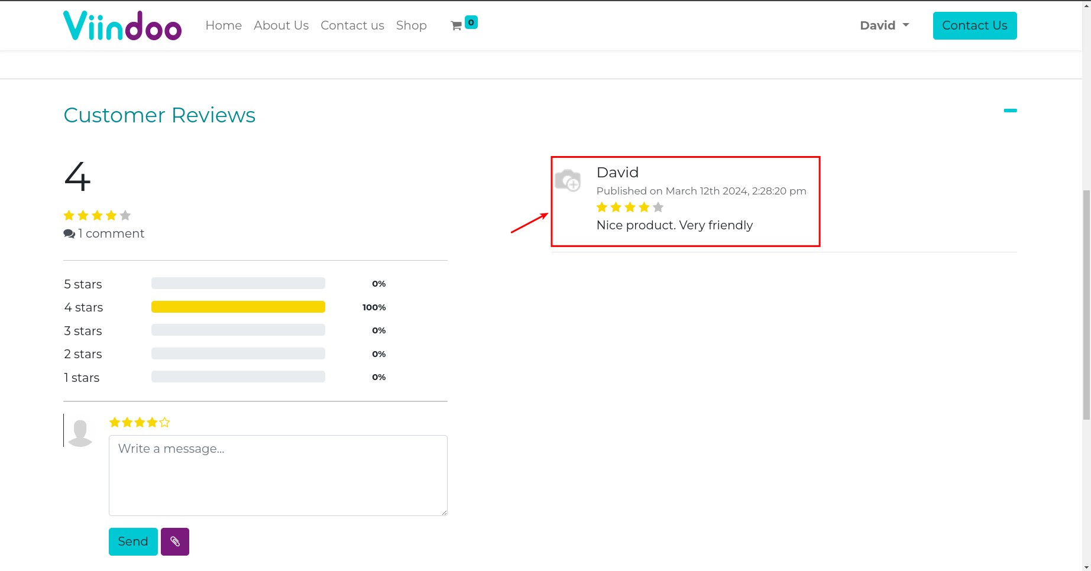Click the Contact Us button
Image resolution: width=1091 pixels, height=571 pixels.
975,25
